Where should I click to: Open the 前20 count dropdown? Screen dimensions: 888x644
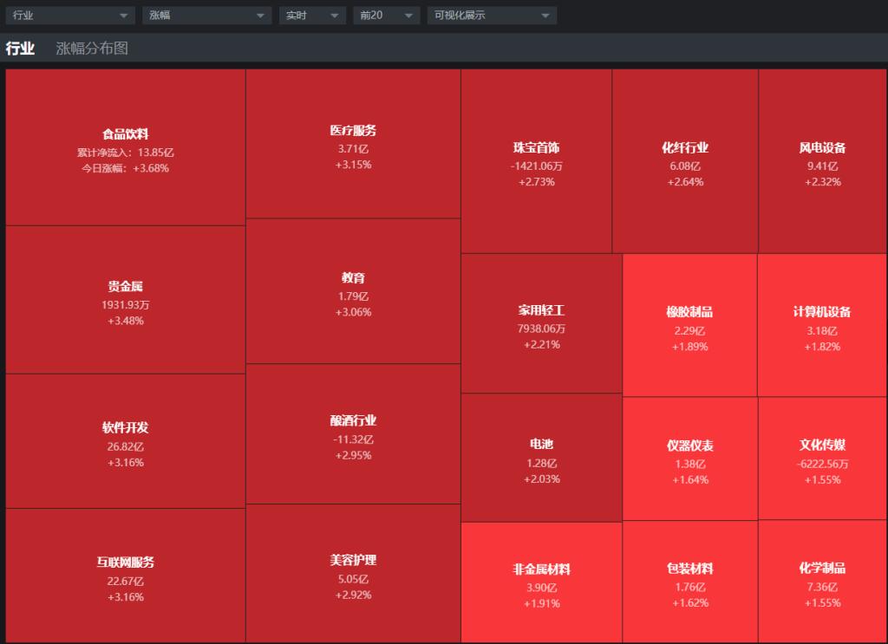click(386, 16)
